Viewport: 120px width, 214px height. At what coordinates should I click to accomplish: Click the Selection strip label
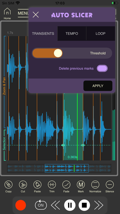click(4, 144)
